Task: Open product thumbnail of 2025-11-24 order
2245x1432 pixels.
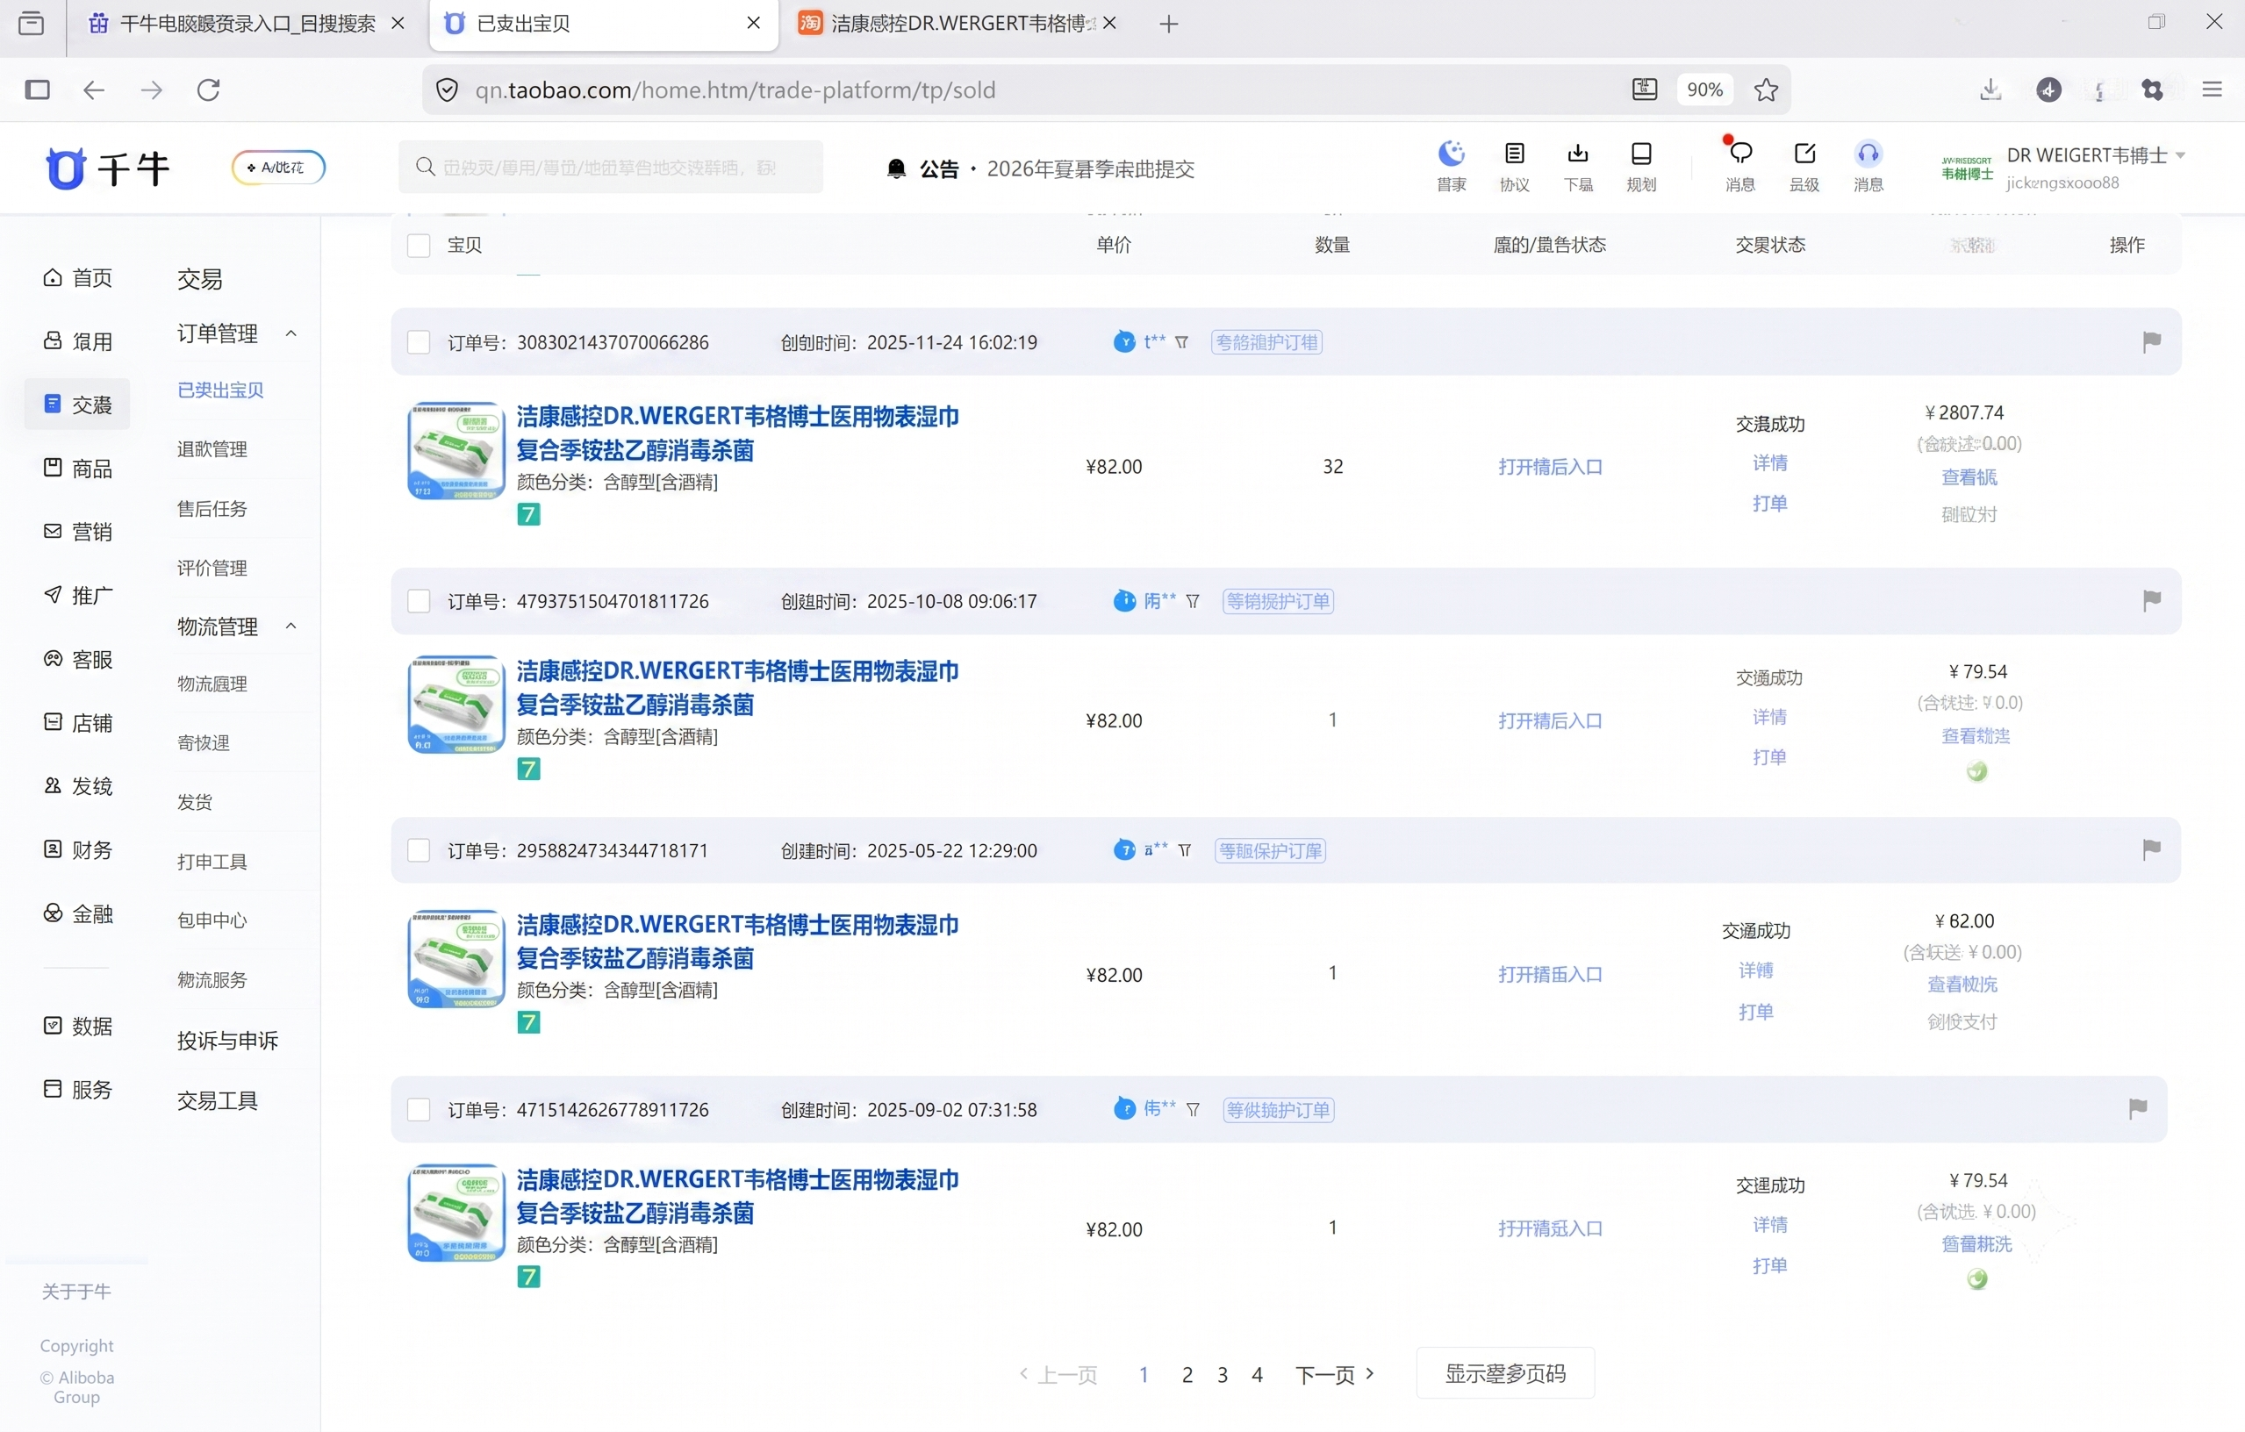Action: pos(455,451)
